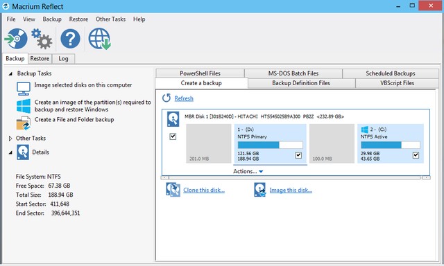Uncheck the partition 1 (D:) checkbox
The width and height of the screenshot is (444, 266).
298,155
